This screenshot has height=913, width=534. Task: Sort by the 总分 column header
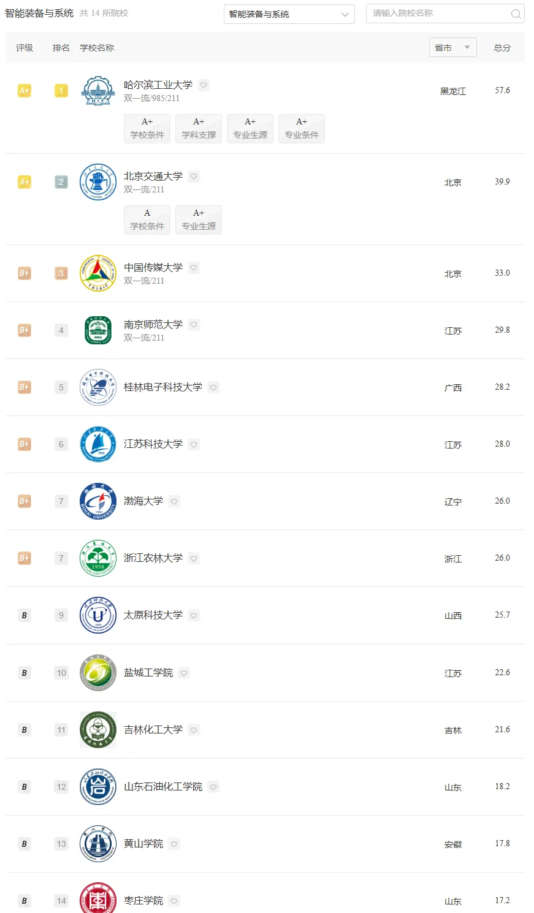pyautogui.click(x=502, y=48)
